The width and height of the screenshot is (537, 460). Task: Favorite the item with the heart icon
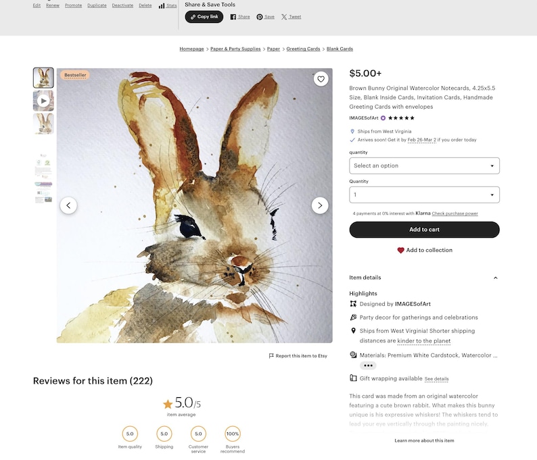pos(321,79)
